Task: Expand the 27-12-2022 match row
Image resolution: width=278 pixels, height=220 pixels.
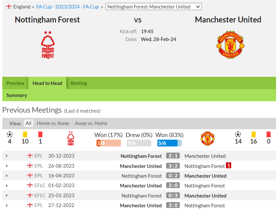Action: coord(7,205)
